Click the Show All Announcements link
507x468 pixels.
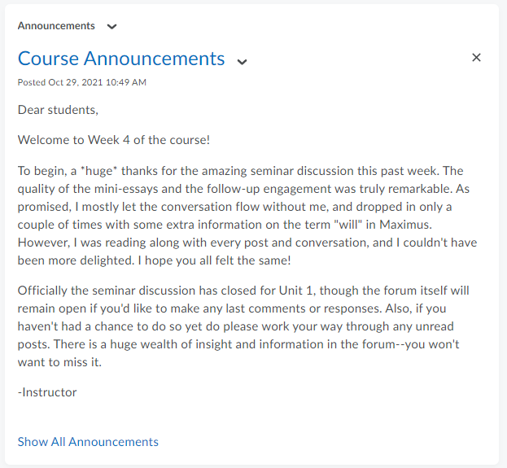pyautogui.click(x=88, y=442)
